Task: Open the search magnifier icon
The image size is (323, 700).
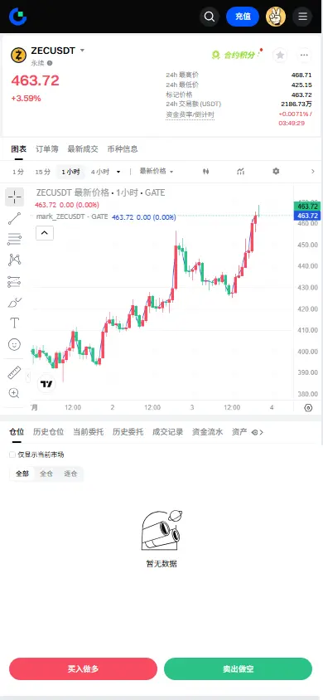Action: pyautogui.click(x=210, y=17)
